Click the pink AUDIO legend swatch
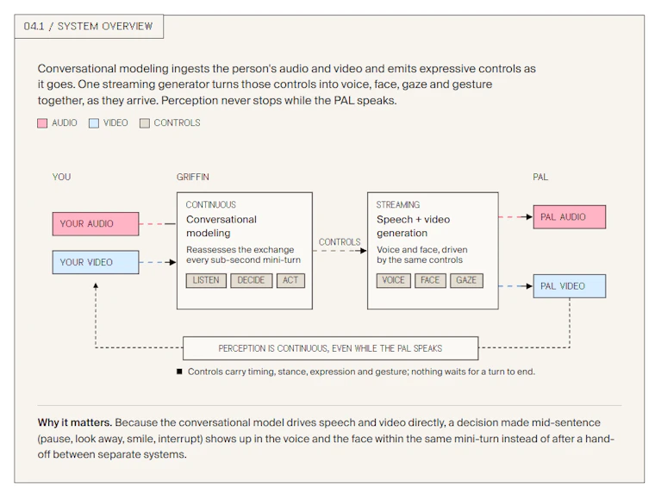The height and width of the screenshot is (500, 655). click(x=42, y=123)
